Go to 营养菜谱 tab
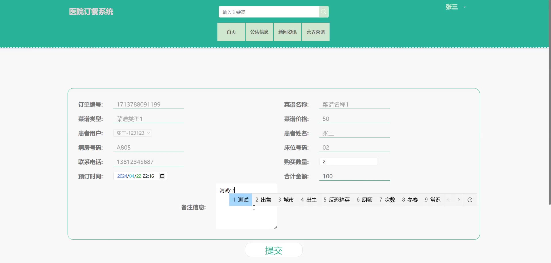 [x=315, y=32]
